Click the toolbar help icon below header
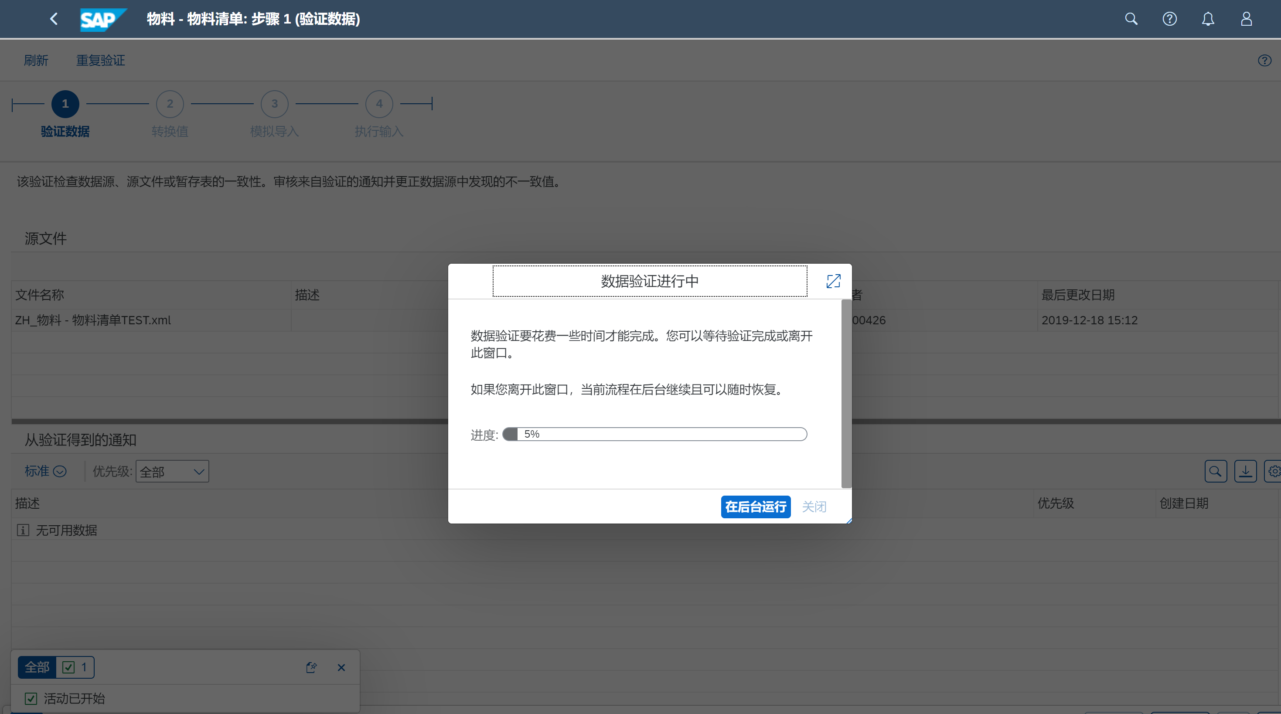The image size is (1281, 714). [x=1264, y=60]
